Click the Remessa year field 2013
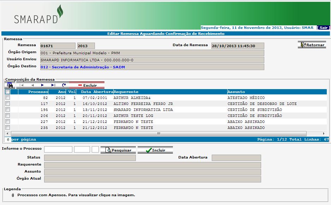331x205 pixels. point(86,46)
